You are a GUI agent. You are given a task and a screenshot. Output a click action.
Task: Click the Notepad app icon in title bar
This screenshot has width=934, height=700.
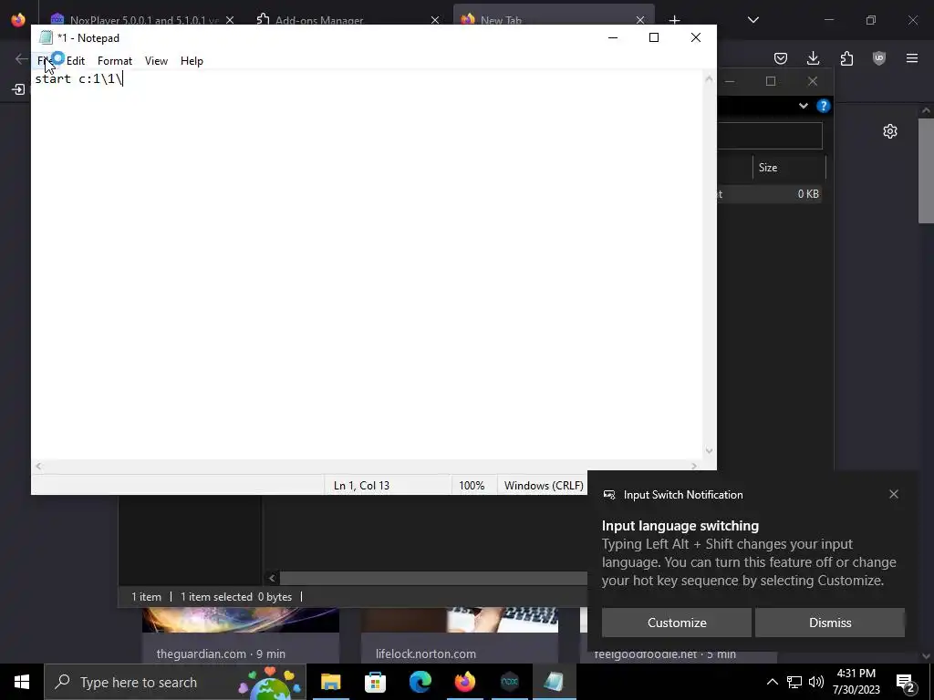(x=46, y=37)
